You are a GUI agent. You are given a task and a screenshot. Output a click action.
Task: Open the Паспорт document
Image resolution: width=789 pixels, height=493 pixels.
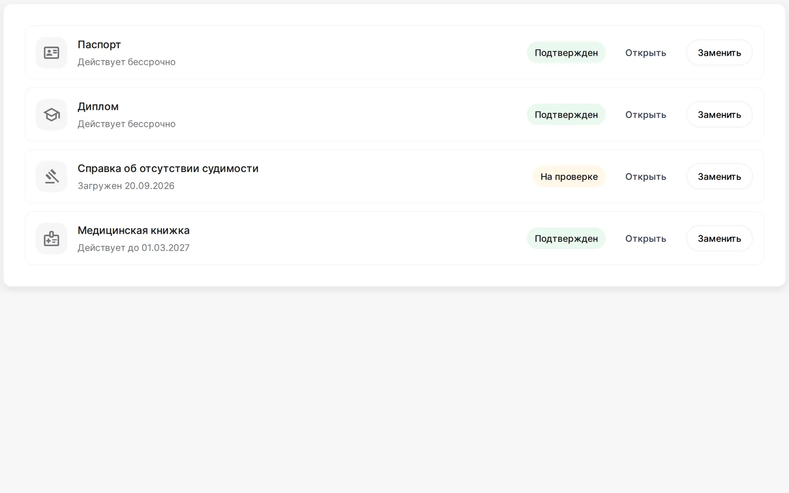tap(646, 53)
